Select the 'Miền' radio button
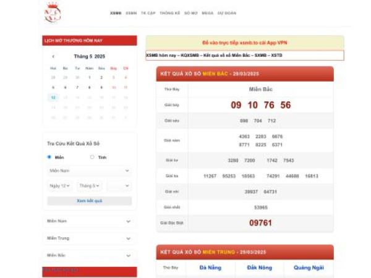The height and width of the screenshot is (278, 371). pos(49,157)
